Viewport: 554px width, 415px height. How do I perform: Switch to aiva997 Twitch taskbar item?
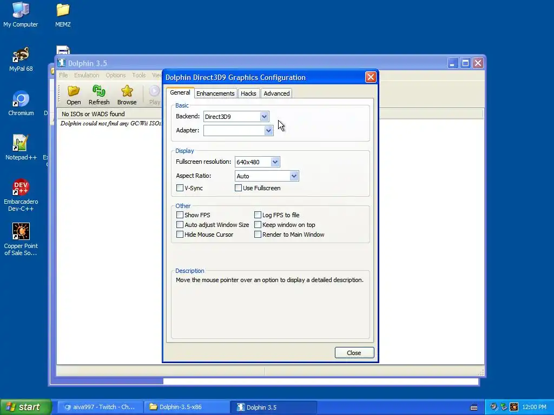[x=100, y=407]
